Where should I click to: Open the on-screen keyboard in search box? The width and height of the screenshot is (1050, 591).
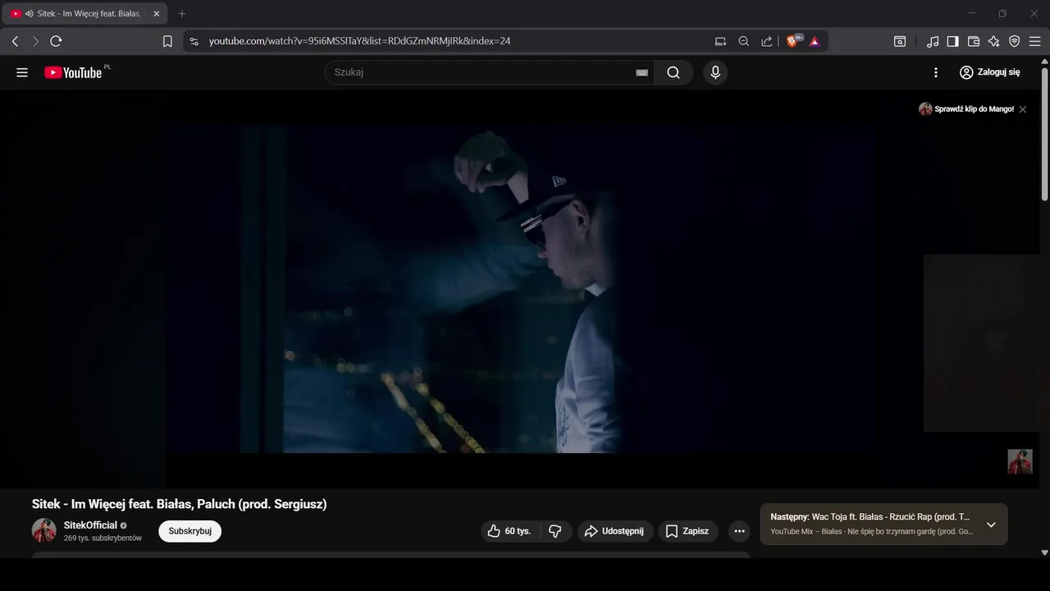click(x=642, y=72)
